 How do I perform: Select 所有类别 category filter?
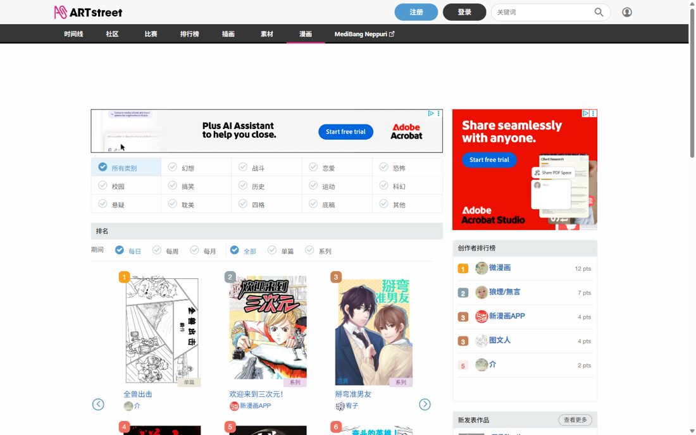pos(126,168)
